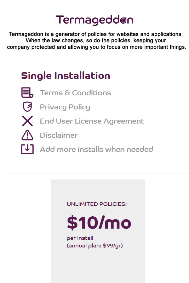Screen dimensions: 189x283
Task: Select the Privacy Policy text
Action: click(x=65, y=107)
